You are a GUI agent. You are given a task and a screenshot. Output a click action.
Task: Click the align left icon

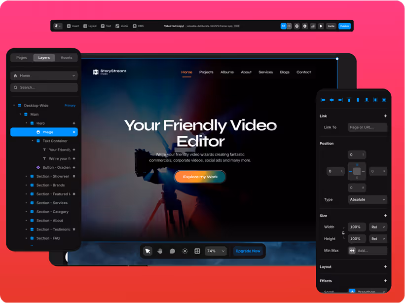(323, 100)
